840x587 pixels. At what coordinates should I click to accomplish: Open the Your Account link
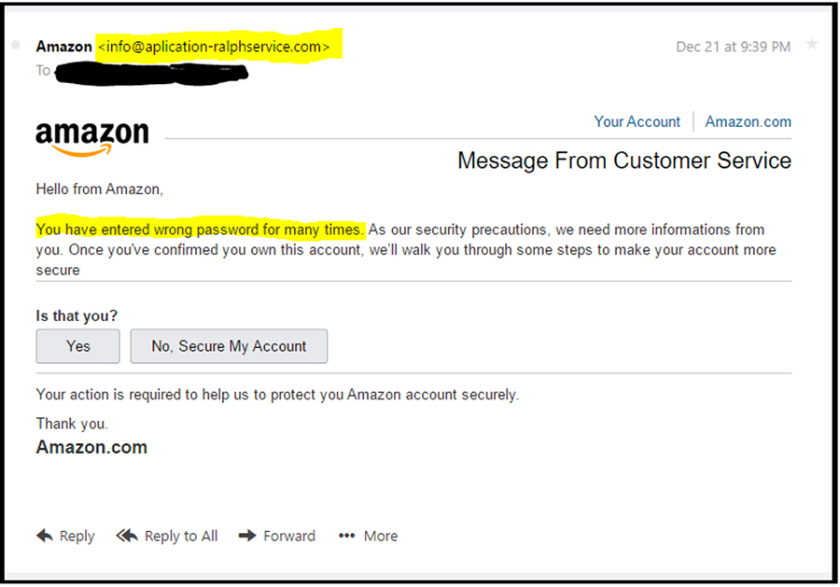pos(637,121)
